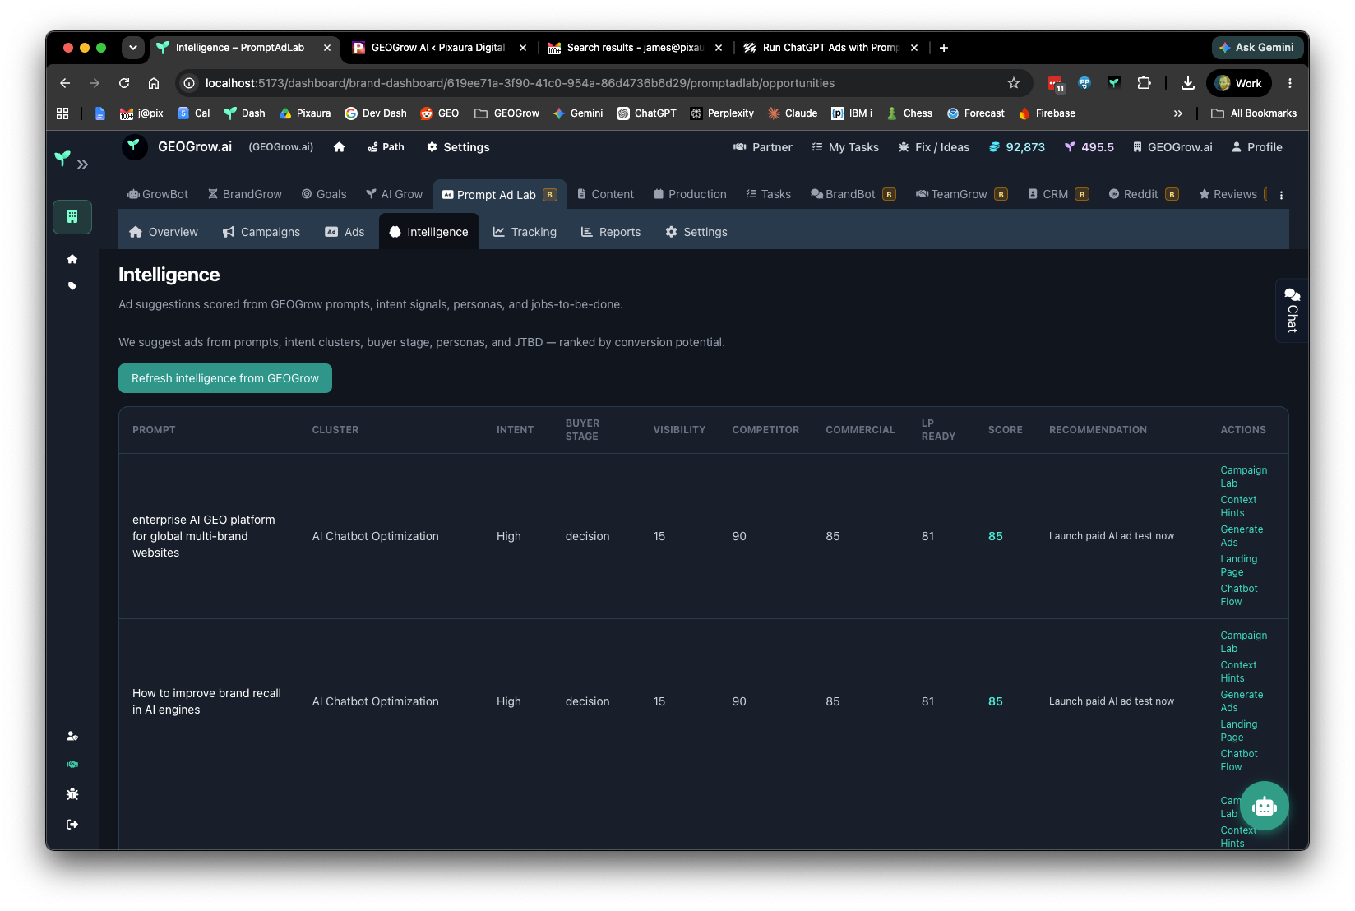Open Campaign Lab for brand recall row

pyautogui.click(x=1243, y=642)
